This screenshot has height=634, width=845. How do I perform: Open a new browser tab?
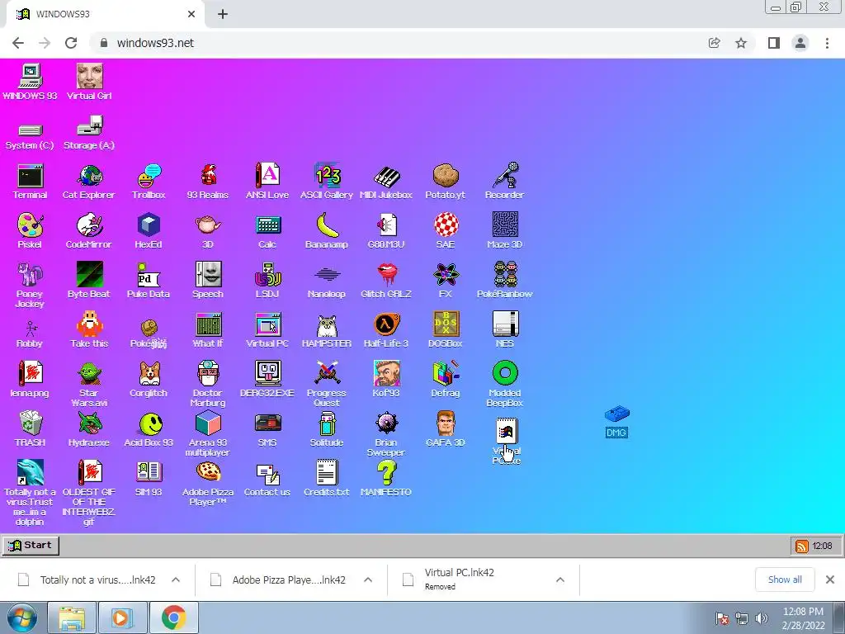click(x=223, y=15)
